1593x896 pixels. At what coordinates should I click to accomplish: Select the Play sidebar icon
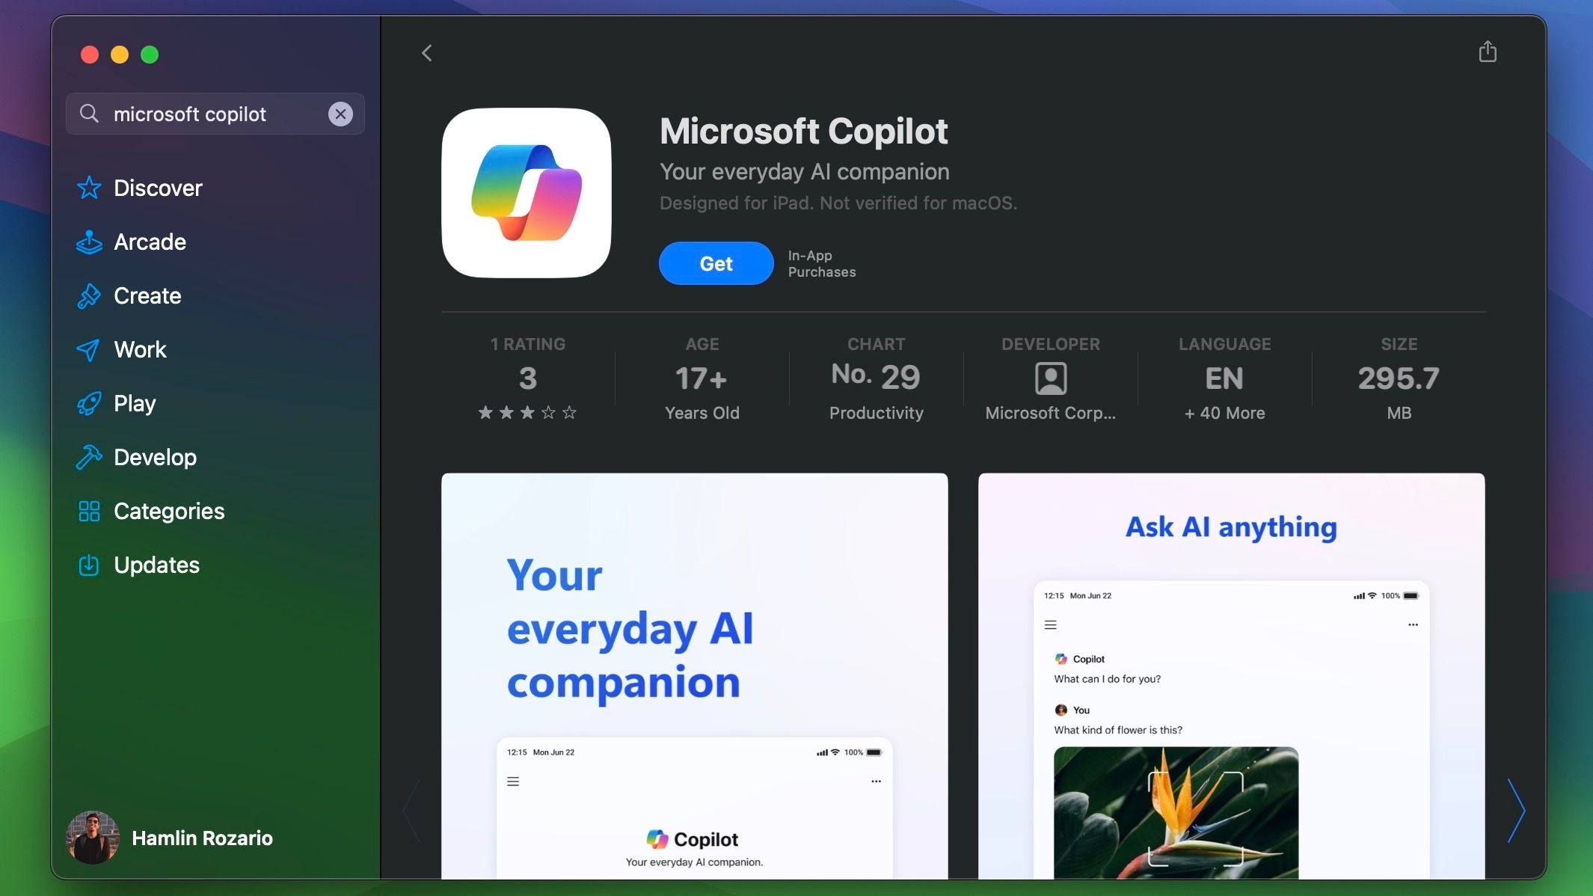pyautogui.click(x=88, y=404)
